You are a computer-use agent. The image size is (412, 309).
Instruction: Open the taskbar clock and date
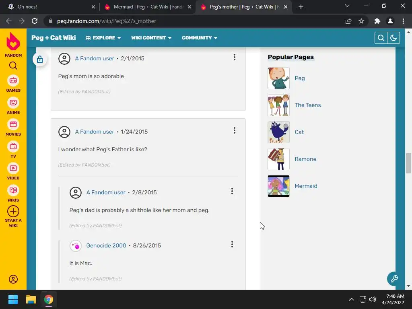pyautogui.click(x=393, y=299)
